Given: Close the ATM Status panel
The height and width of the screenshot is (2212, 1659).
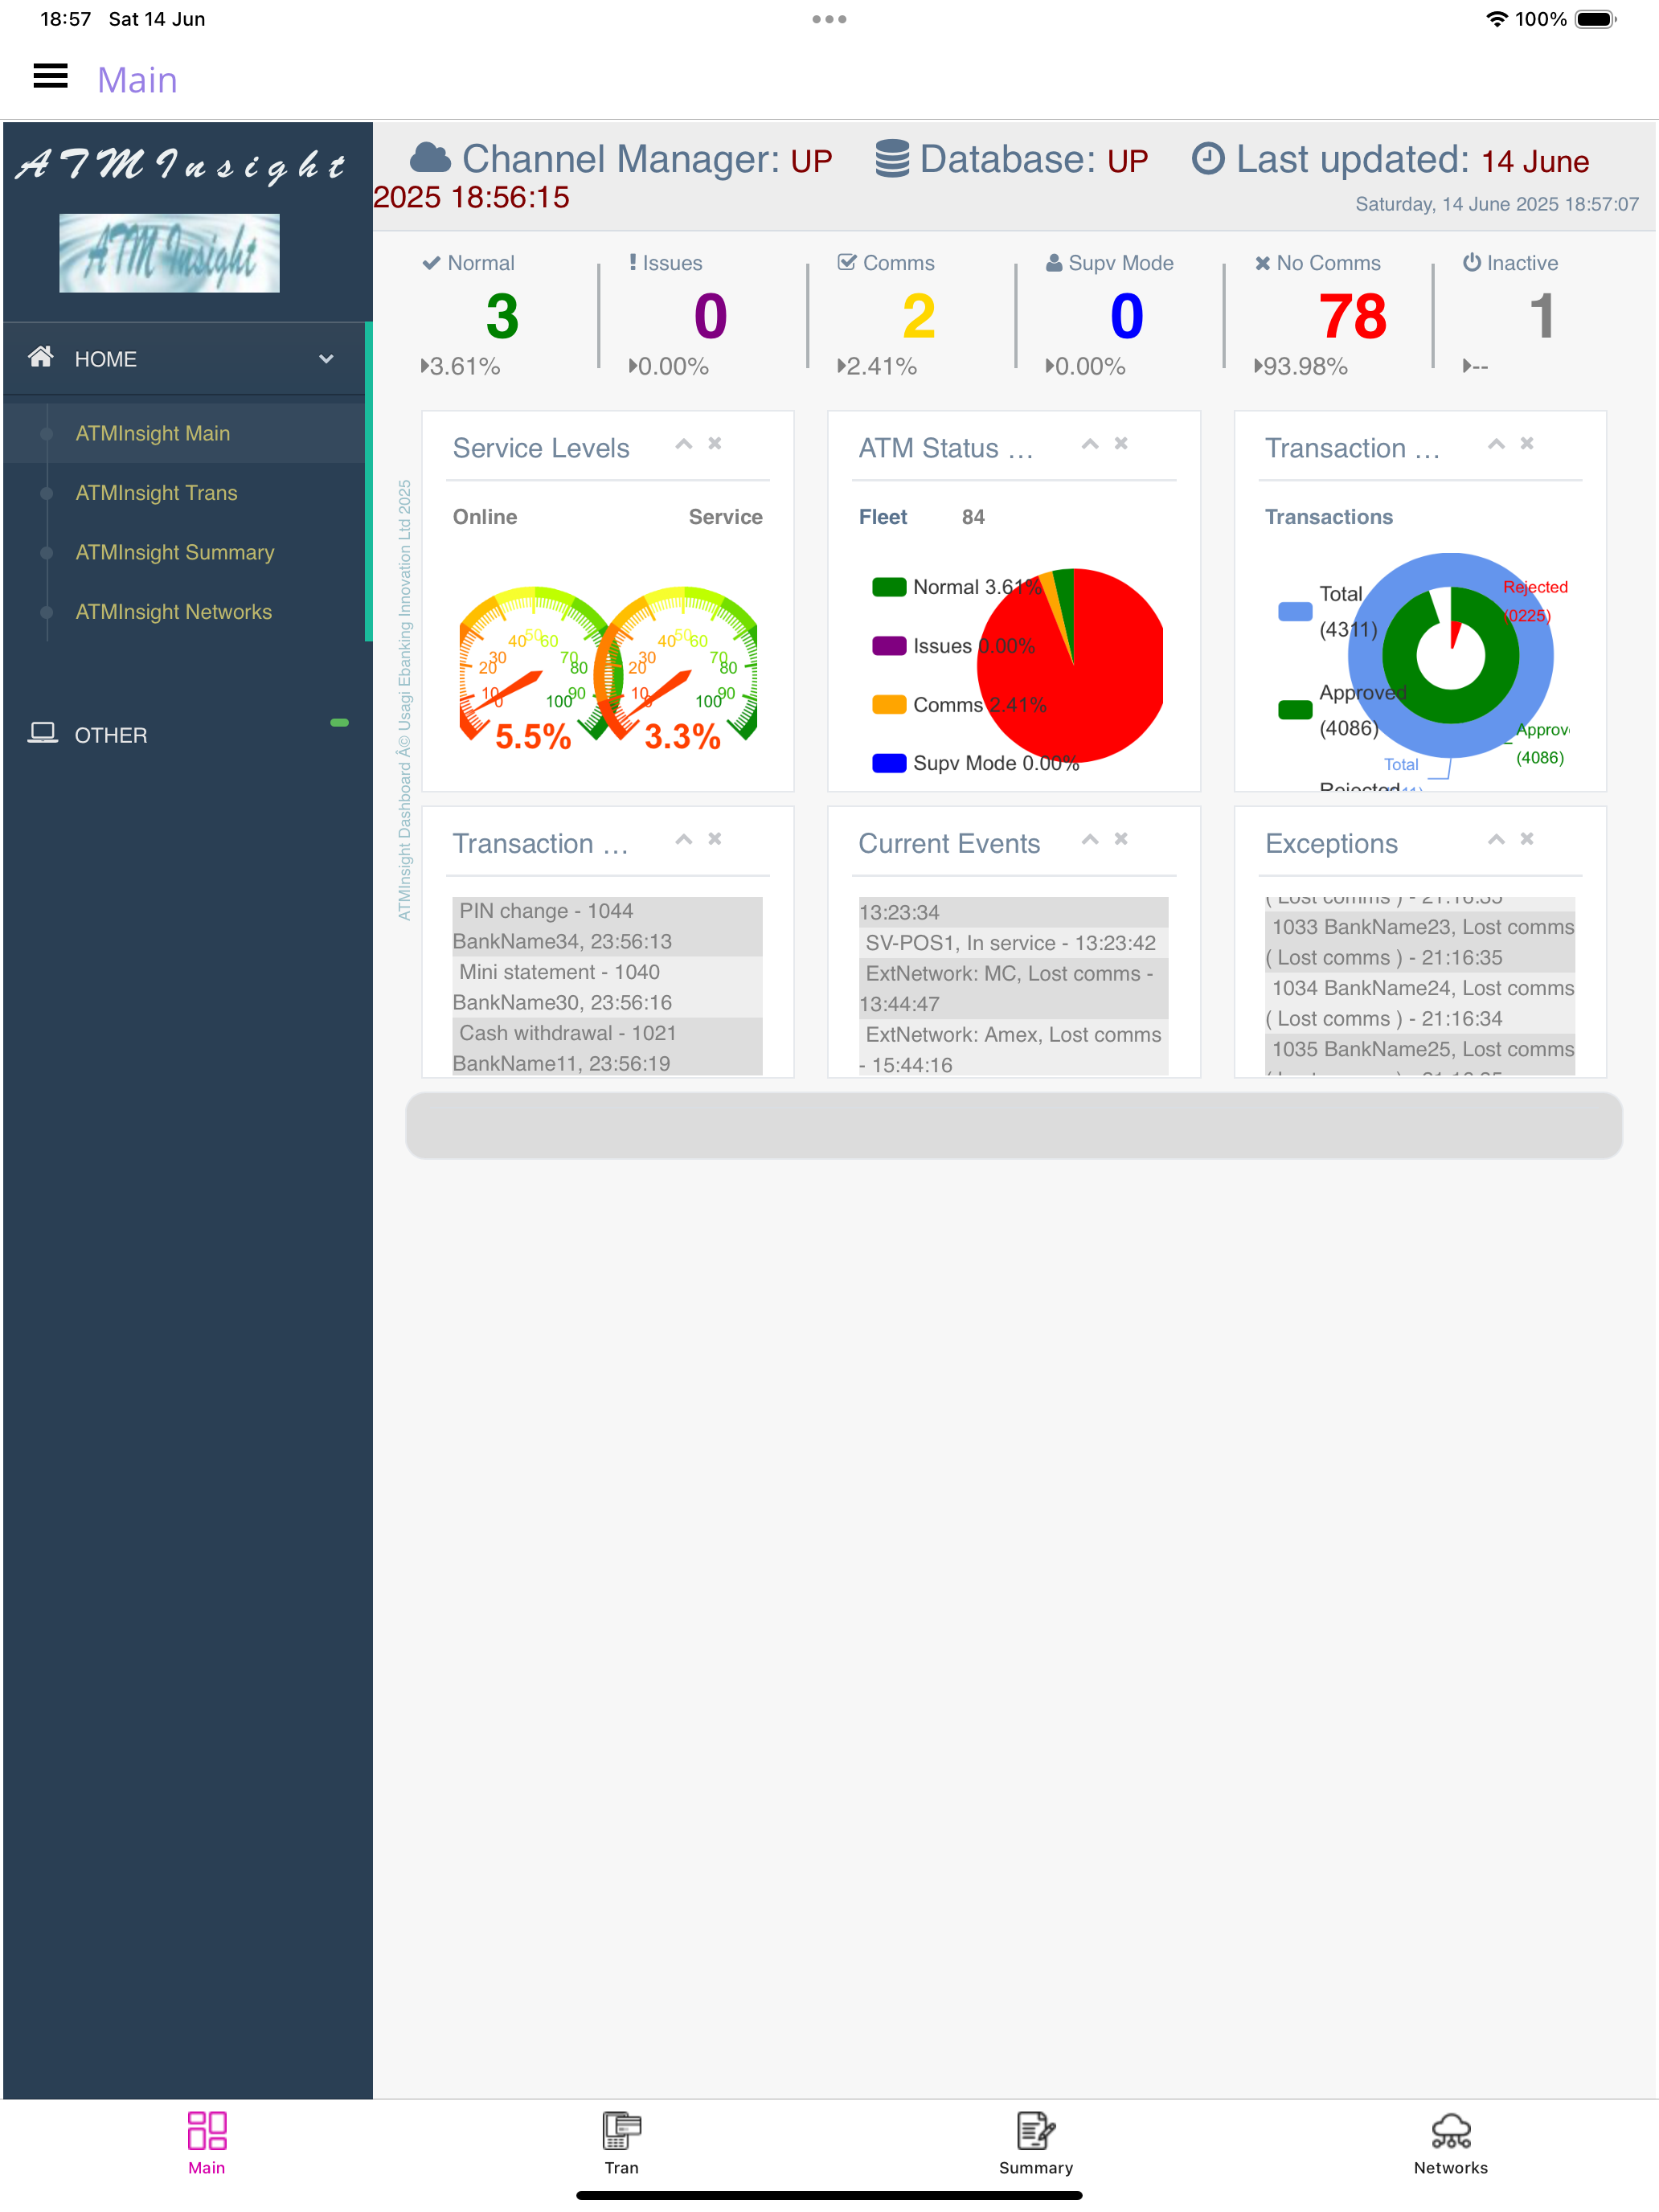Looking at the screenshot, I should tap(1121, 443).
